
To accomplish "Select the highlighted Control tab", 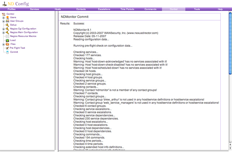I will pos(174,9).
